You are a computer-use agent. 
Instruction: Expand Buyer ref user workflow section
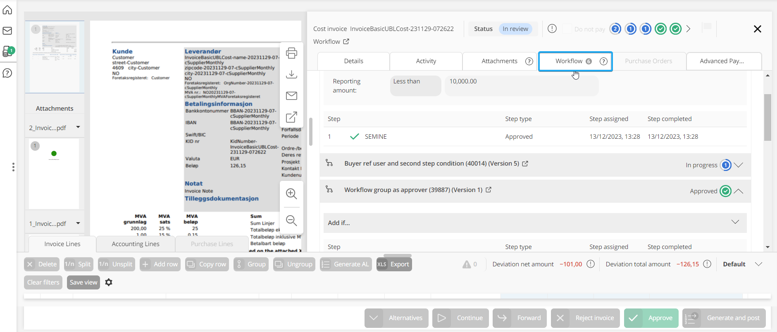(739, 165)
